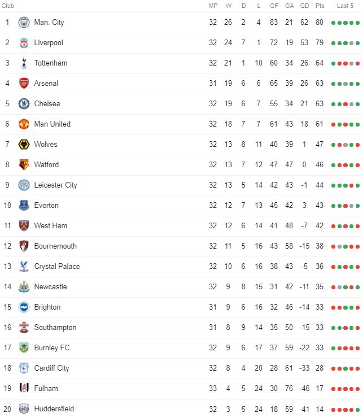Open the Man United team name link
The width and height of the screenshot is (363, 417).
point(53,124)
